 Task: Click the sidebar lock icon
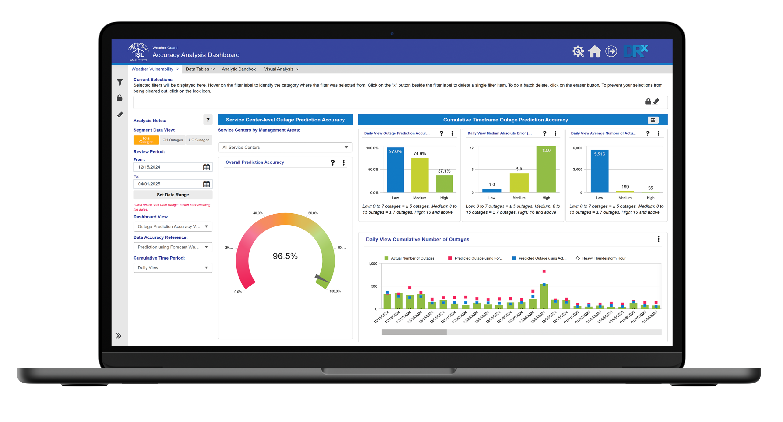tap(120, 98)
